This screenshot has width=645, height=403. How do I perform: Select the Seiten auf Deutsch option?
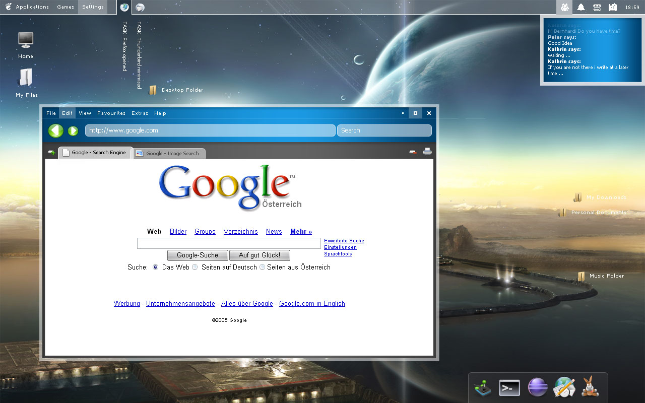195,267
